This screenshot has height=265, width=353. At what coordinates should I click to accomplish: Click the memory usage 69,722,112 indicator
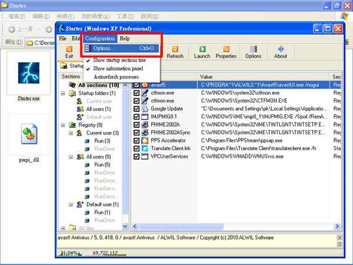105,253
